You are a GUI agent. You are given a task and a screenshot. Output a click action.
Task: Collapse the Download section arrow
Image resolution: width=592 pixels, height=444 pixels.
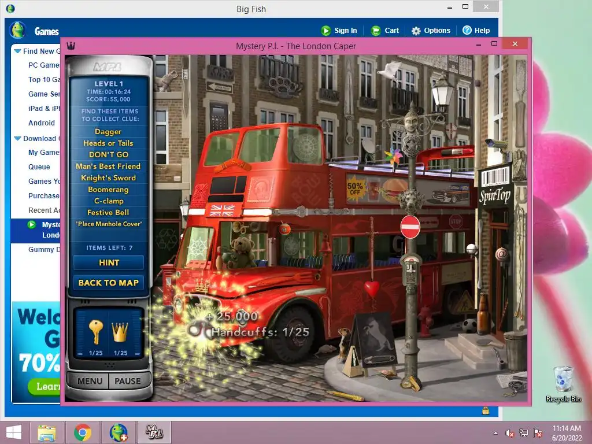(17, 138)
